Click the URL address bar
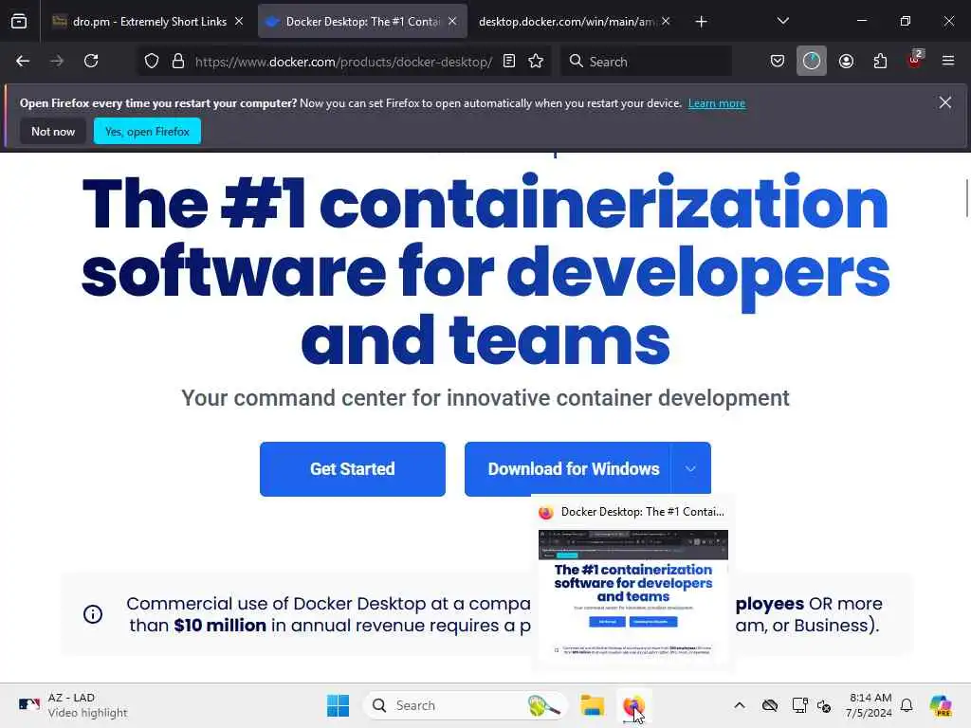Screen dimensions: 971x728 [x=343, y=62]
